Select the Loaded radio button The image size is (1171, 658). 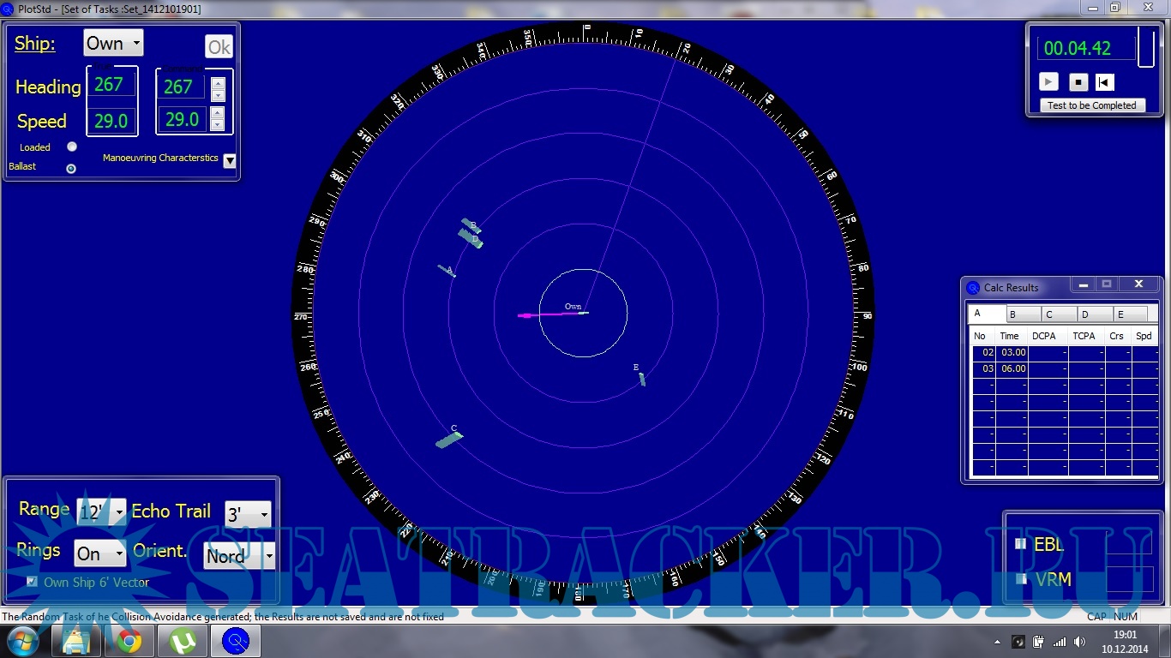coord(72,147)
